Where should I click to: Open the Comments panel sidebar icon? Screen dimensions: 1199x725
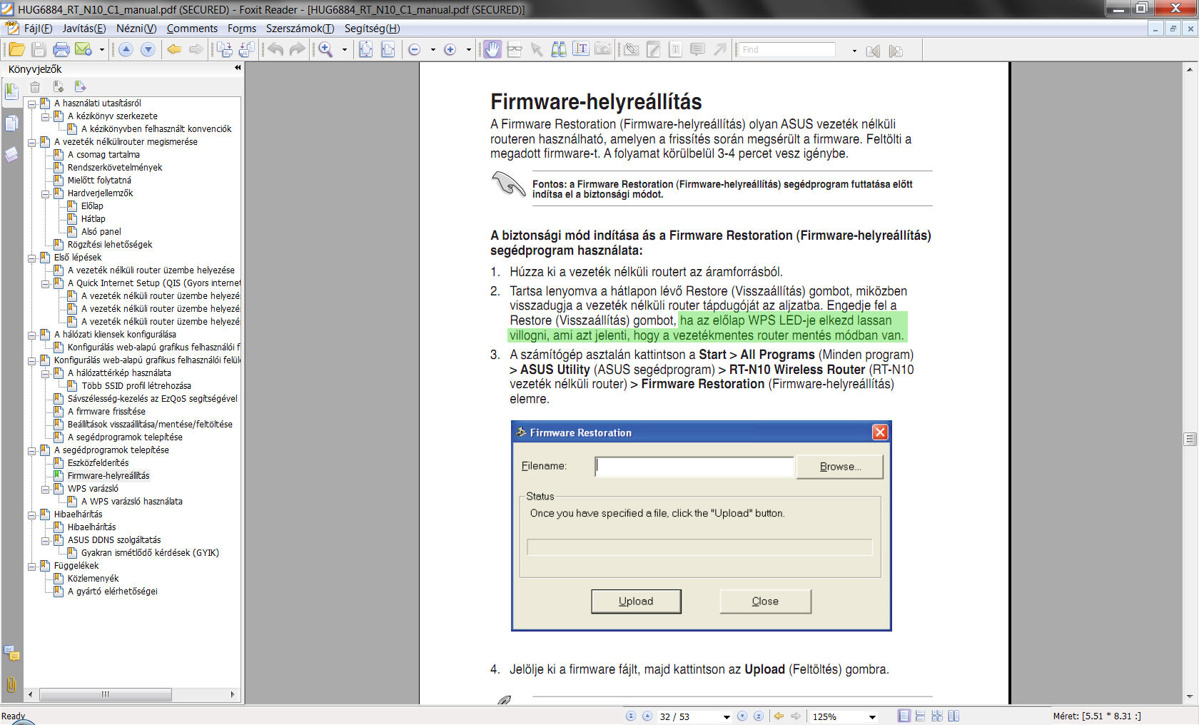pos(11,653)
